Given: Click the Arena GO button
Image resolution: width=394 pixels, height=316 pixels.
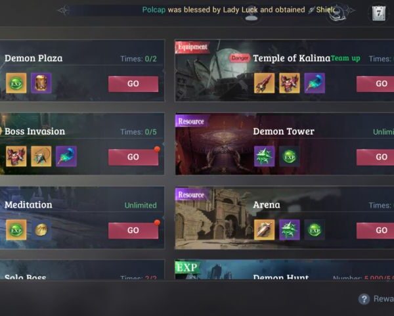Looking at the screenshot, I should [375, 231].
